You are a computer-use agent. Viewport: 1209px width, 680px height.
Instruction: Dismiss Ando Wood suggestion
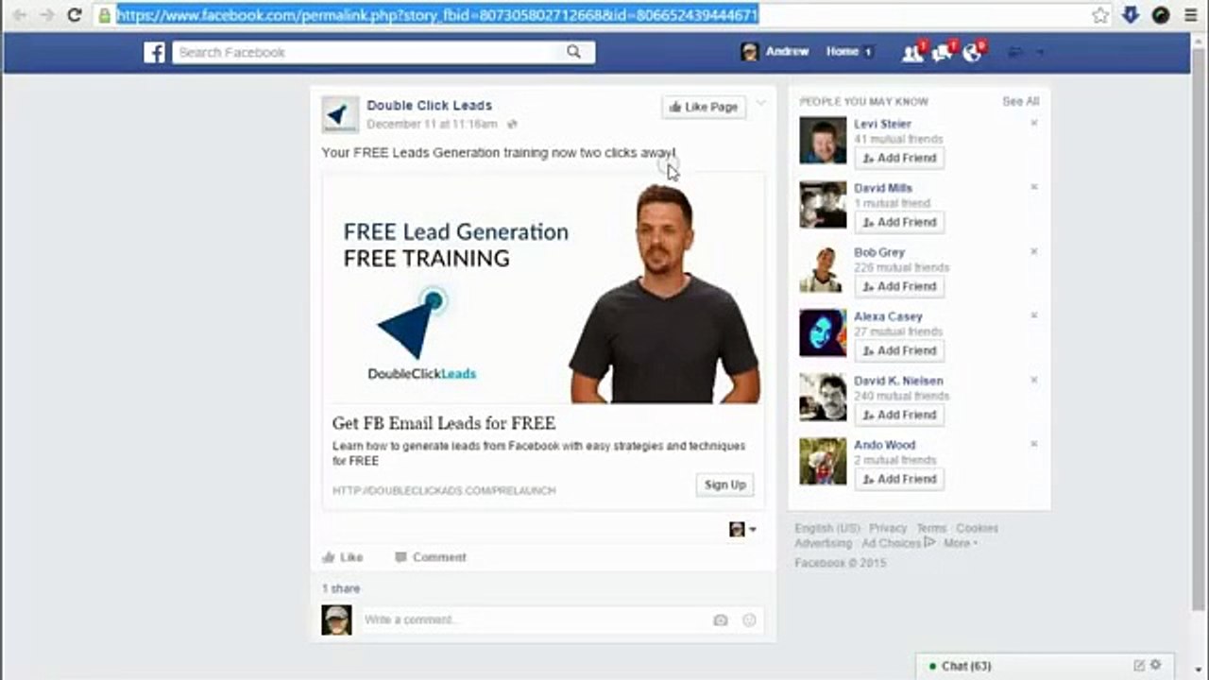pos(1033,444)
